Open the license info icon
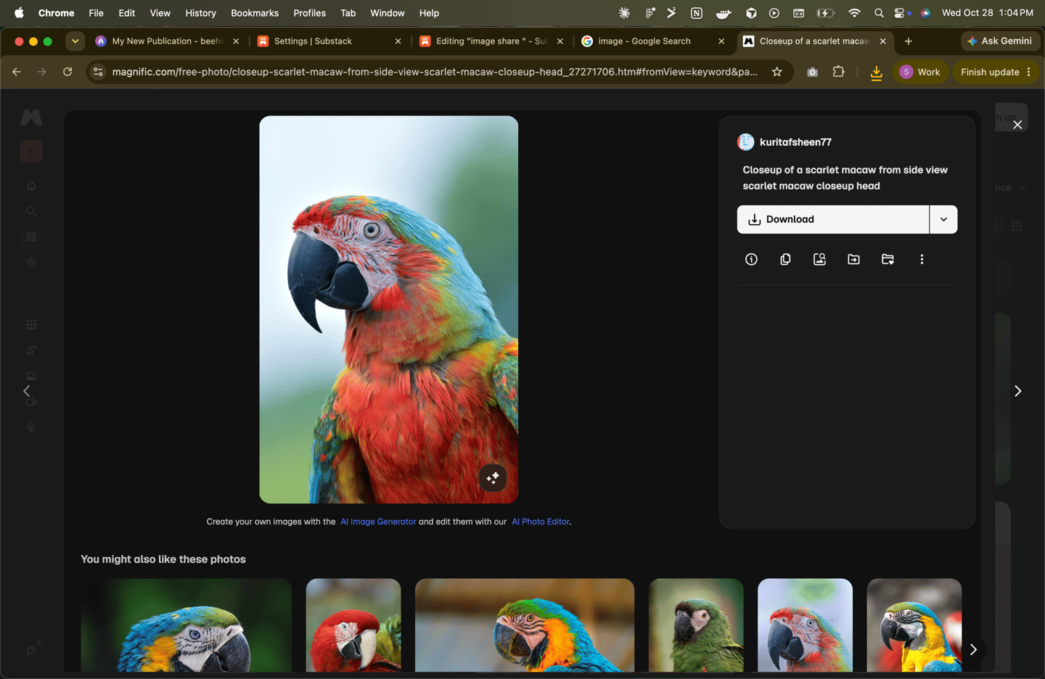The image size is (1045, 679). 751,259
